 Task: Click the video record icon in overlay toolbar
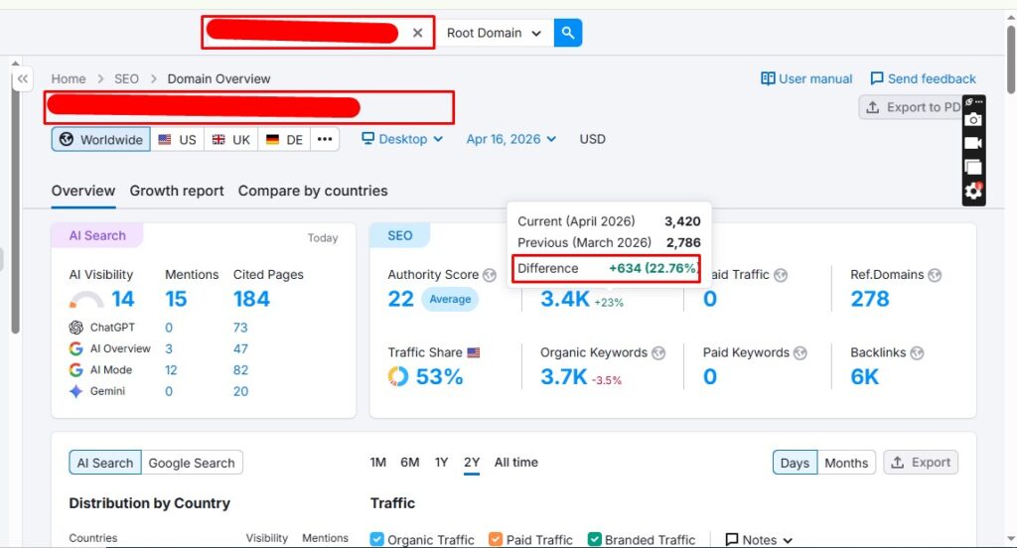coord(973,143)
